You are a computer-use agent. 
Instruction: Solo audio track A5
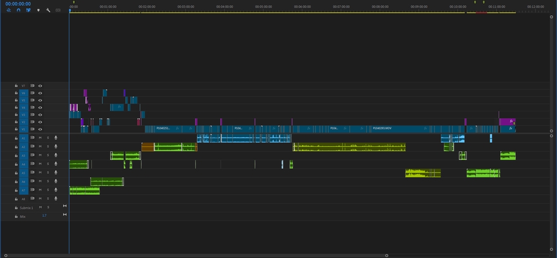pos(48,172)
